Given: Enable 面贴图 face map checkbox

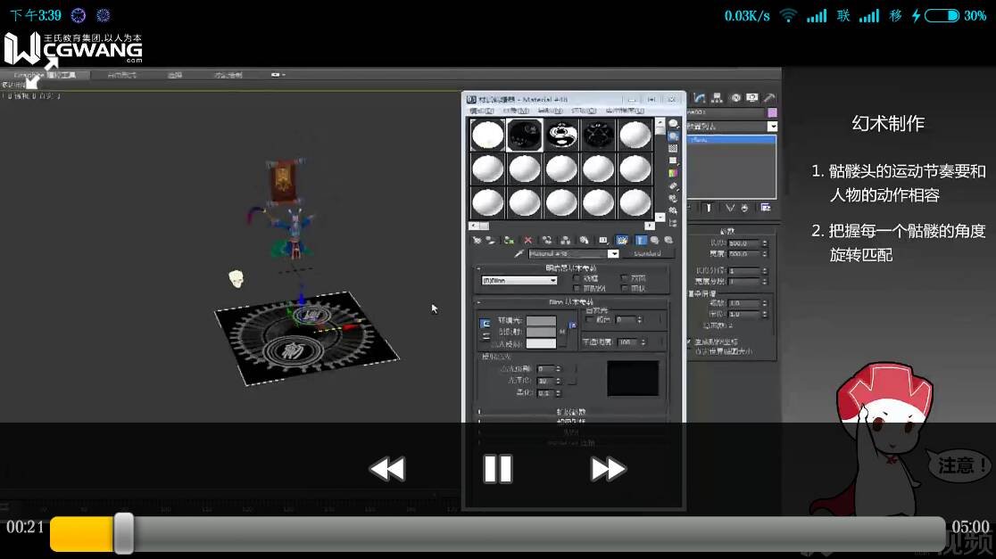Looking at the screenshot, I should [x=577, y=289].
